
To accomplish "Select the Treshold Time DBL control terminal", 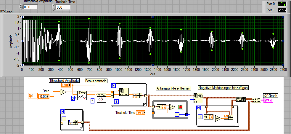I will (x=141, y=112).
